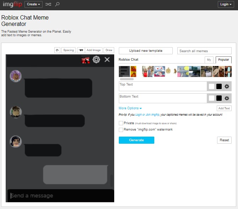Click the Send a message area
238x209 pixels.
(61, 196)
